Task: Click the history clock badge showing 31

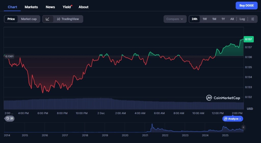Action: (x=9, y=118)
